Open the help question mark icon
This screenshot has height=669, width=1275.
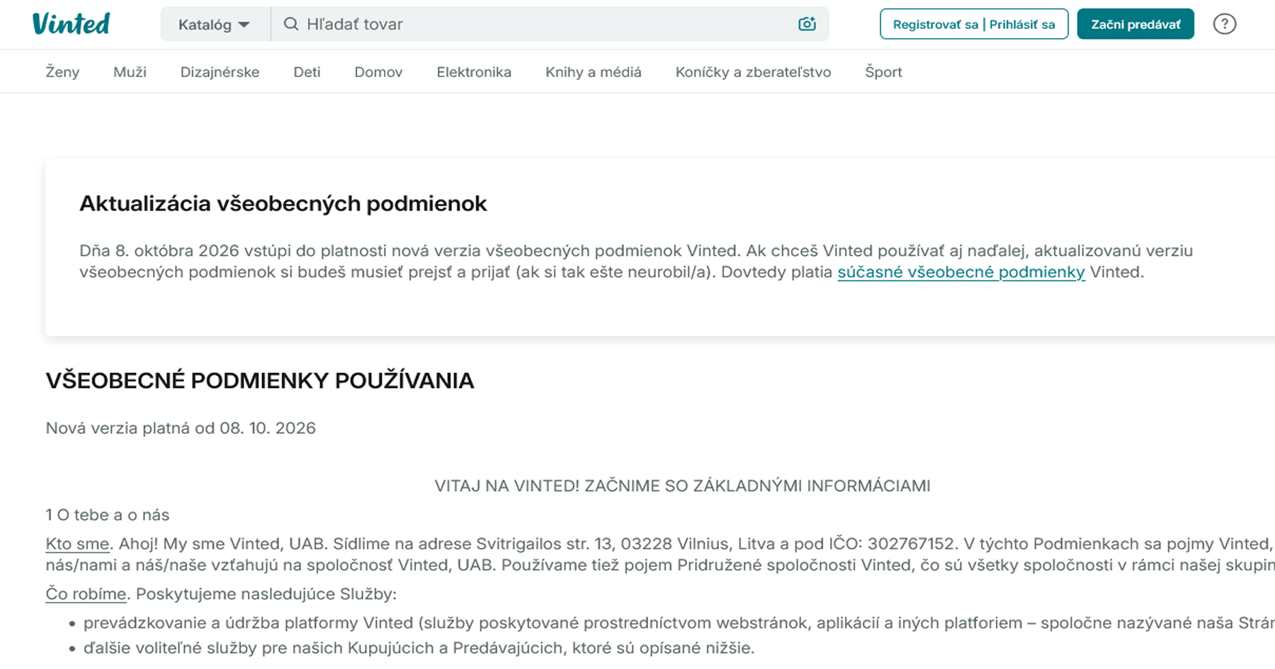pyautogui.click(x=1224, y=24)
